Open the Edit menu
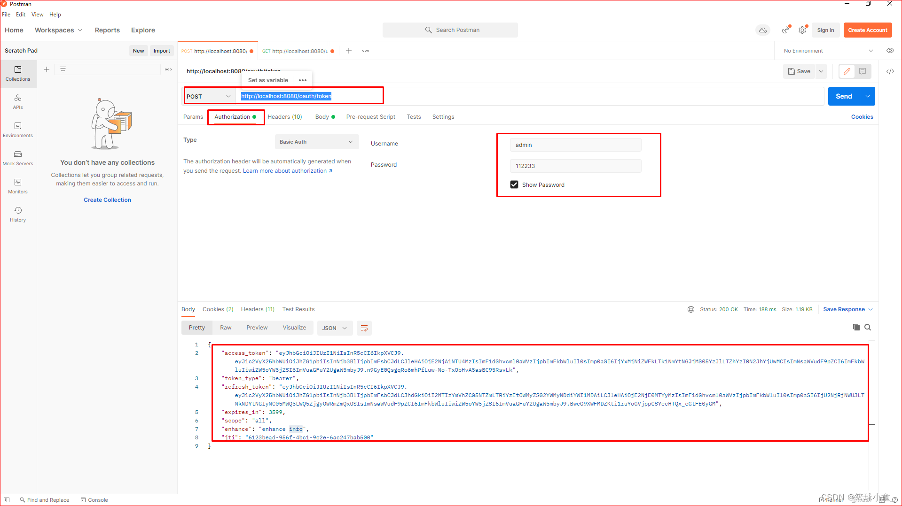The height and width of the screenshot is (506, 902). tap(21, 15)
